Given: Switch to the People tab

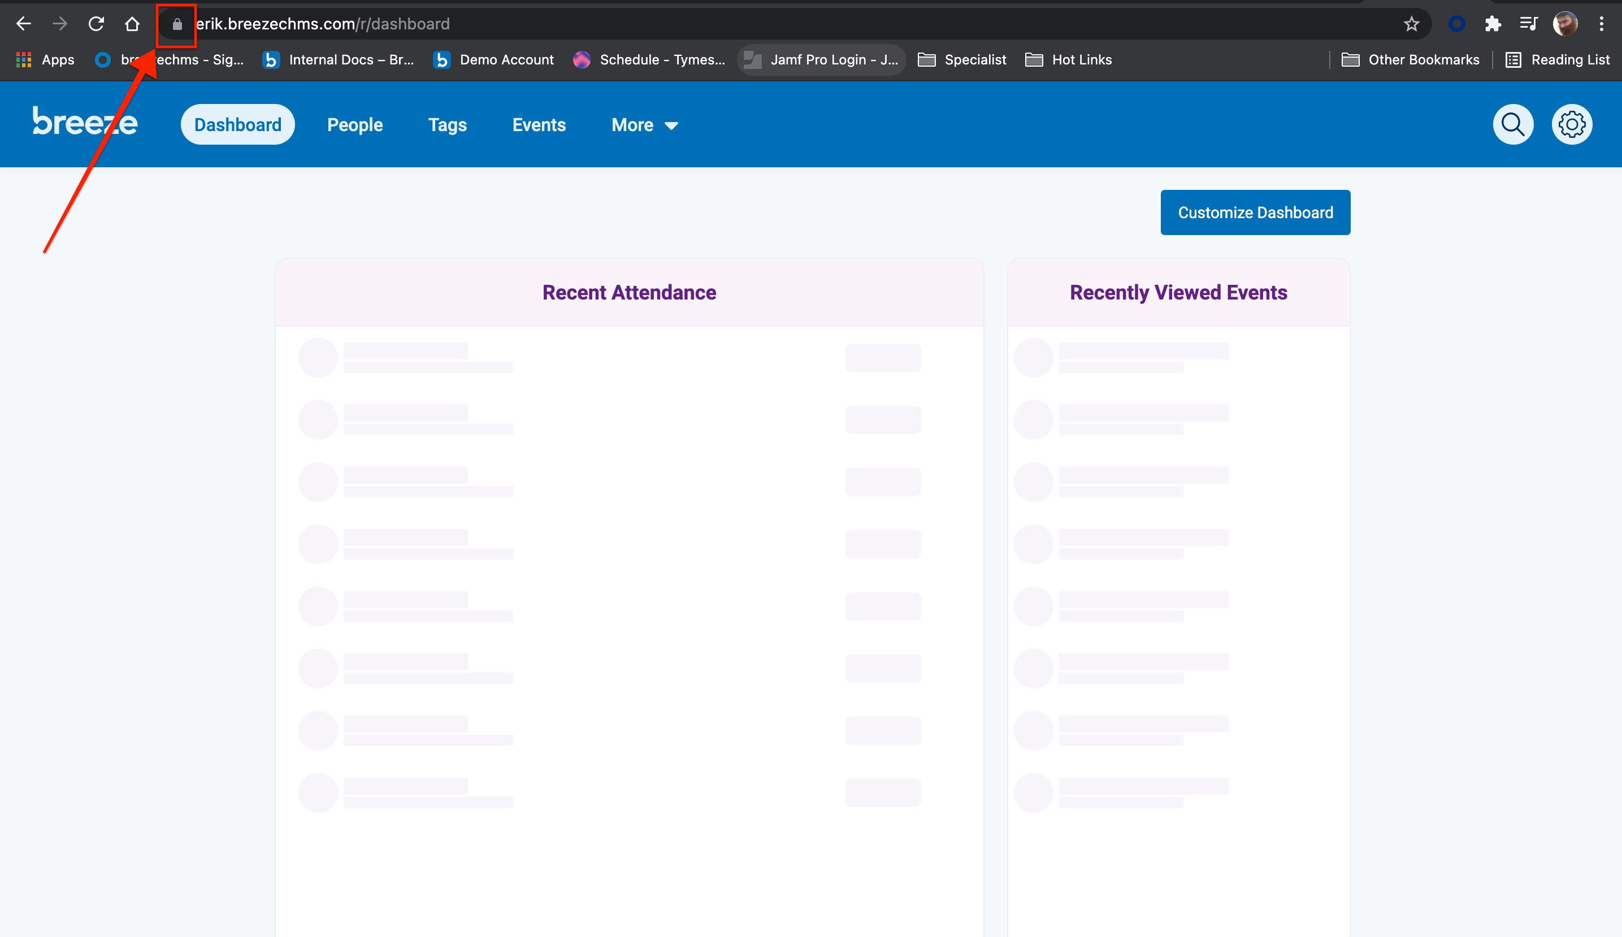Looking at the screenshot, I should tap(355, 124).
